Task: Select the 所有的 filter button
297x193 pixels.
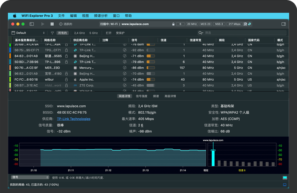Action: (x=62, y=33)
